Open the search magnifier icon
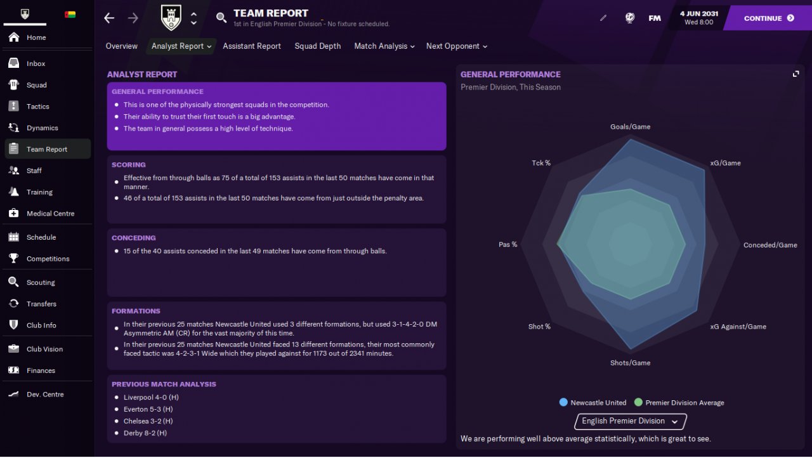Viewport: 812px width, 458px height. click(x=221, y=18)
